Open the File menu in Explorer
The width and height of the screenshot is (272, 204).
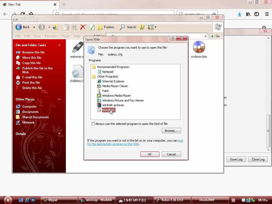18,36
